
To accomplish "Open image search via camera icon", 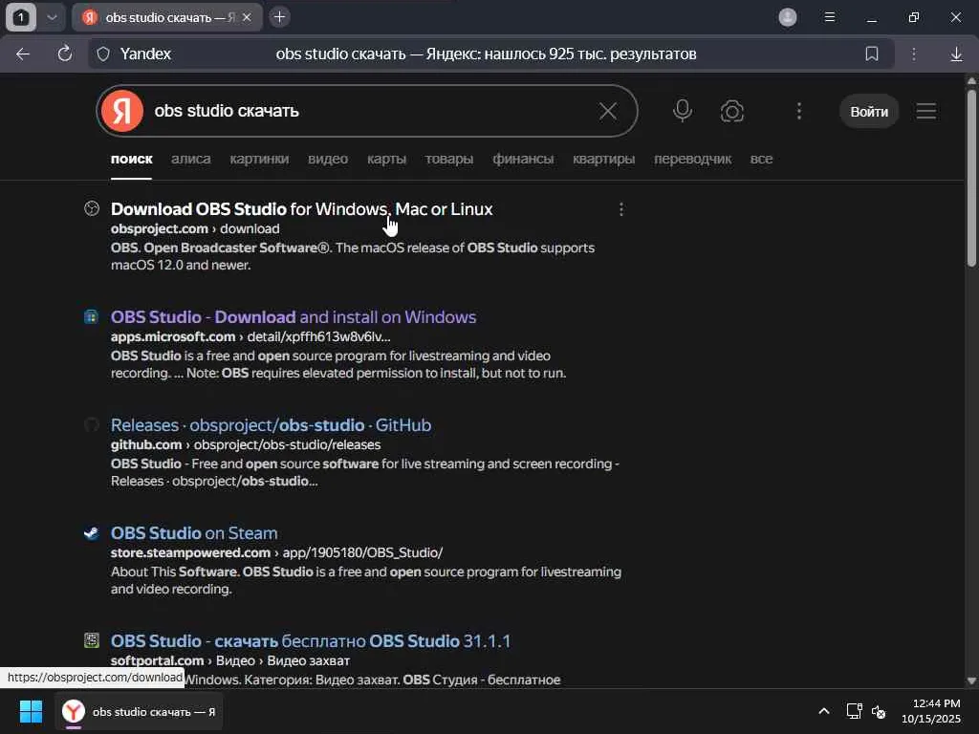I will coord(731,111).
